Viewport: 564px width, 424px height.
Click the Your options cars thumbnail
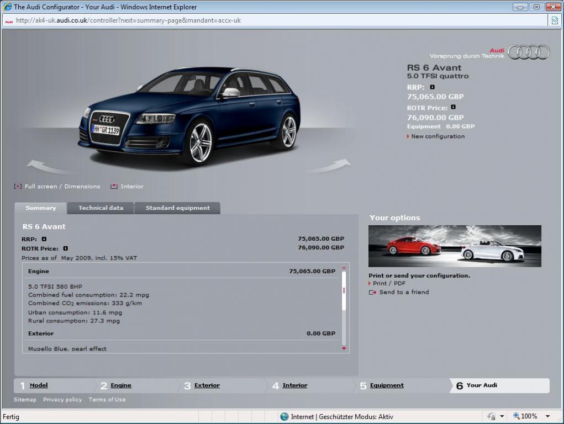point(455,246)
